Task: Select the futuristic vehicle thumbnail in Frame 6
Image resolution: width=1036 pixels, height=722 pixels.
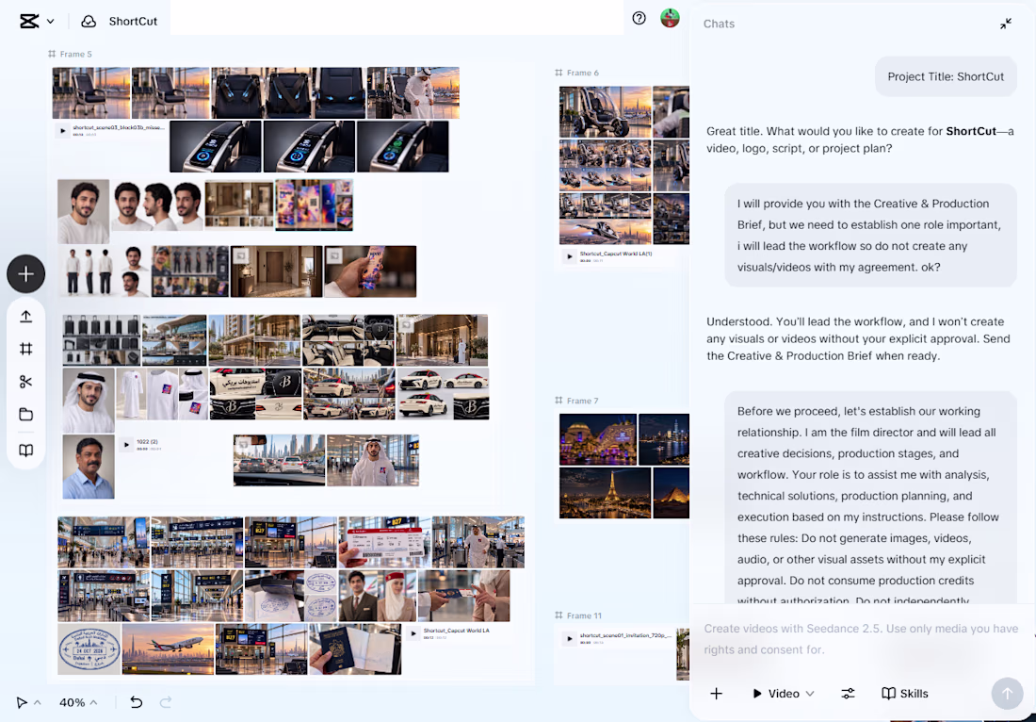Action: point(606,112)
